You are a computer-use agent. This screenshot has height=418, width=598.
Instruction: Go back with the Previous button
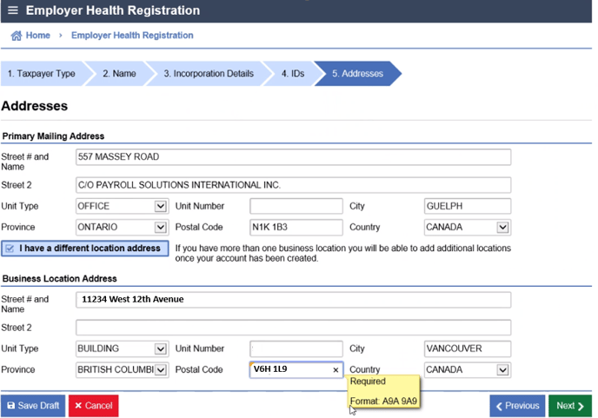[516, 406]
